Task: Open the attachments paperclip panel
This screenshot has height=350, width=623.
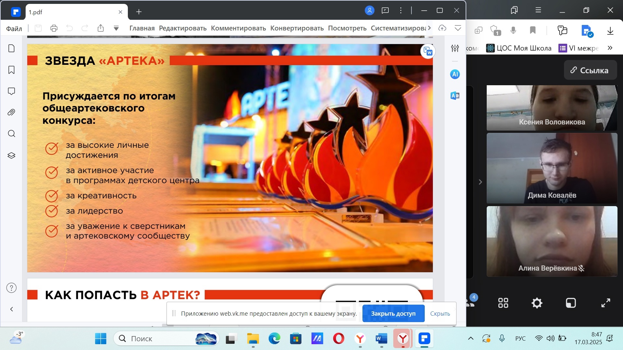Action: click(x=11, y=112)
